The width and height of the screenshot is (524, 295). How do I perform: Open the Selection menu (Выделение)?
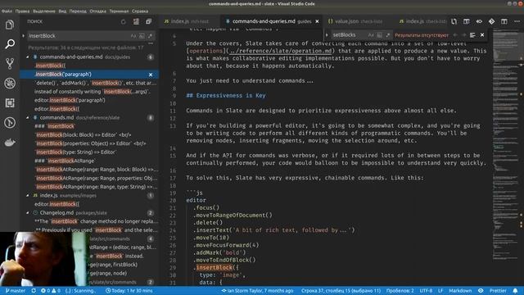tap(44, 11)
